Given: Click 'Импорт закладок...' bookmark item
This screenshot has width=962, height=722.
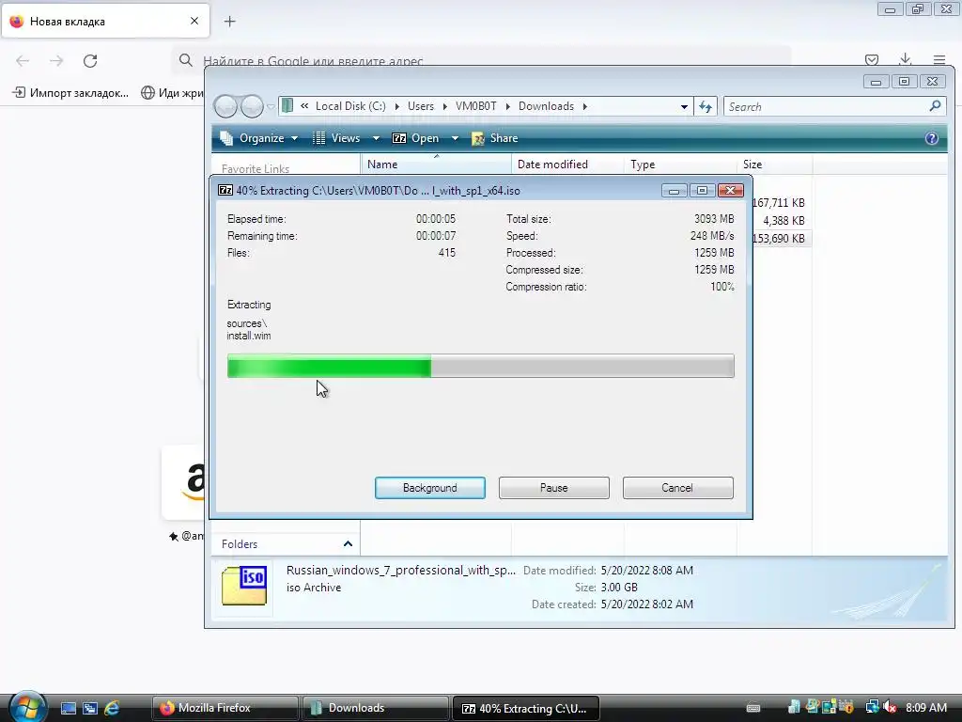Looking at the screenshot, I should coord(70,93).
